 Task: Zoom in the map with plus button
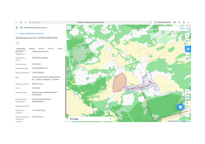187,109
